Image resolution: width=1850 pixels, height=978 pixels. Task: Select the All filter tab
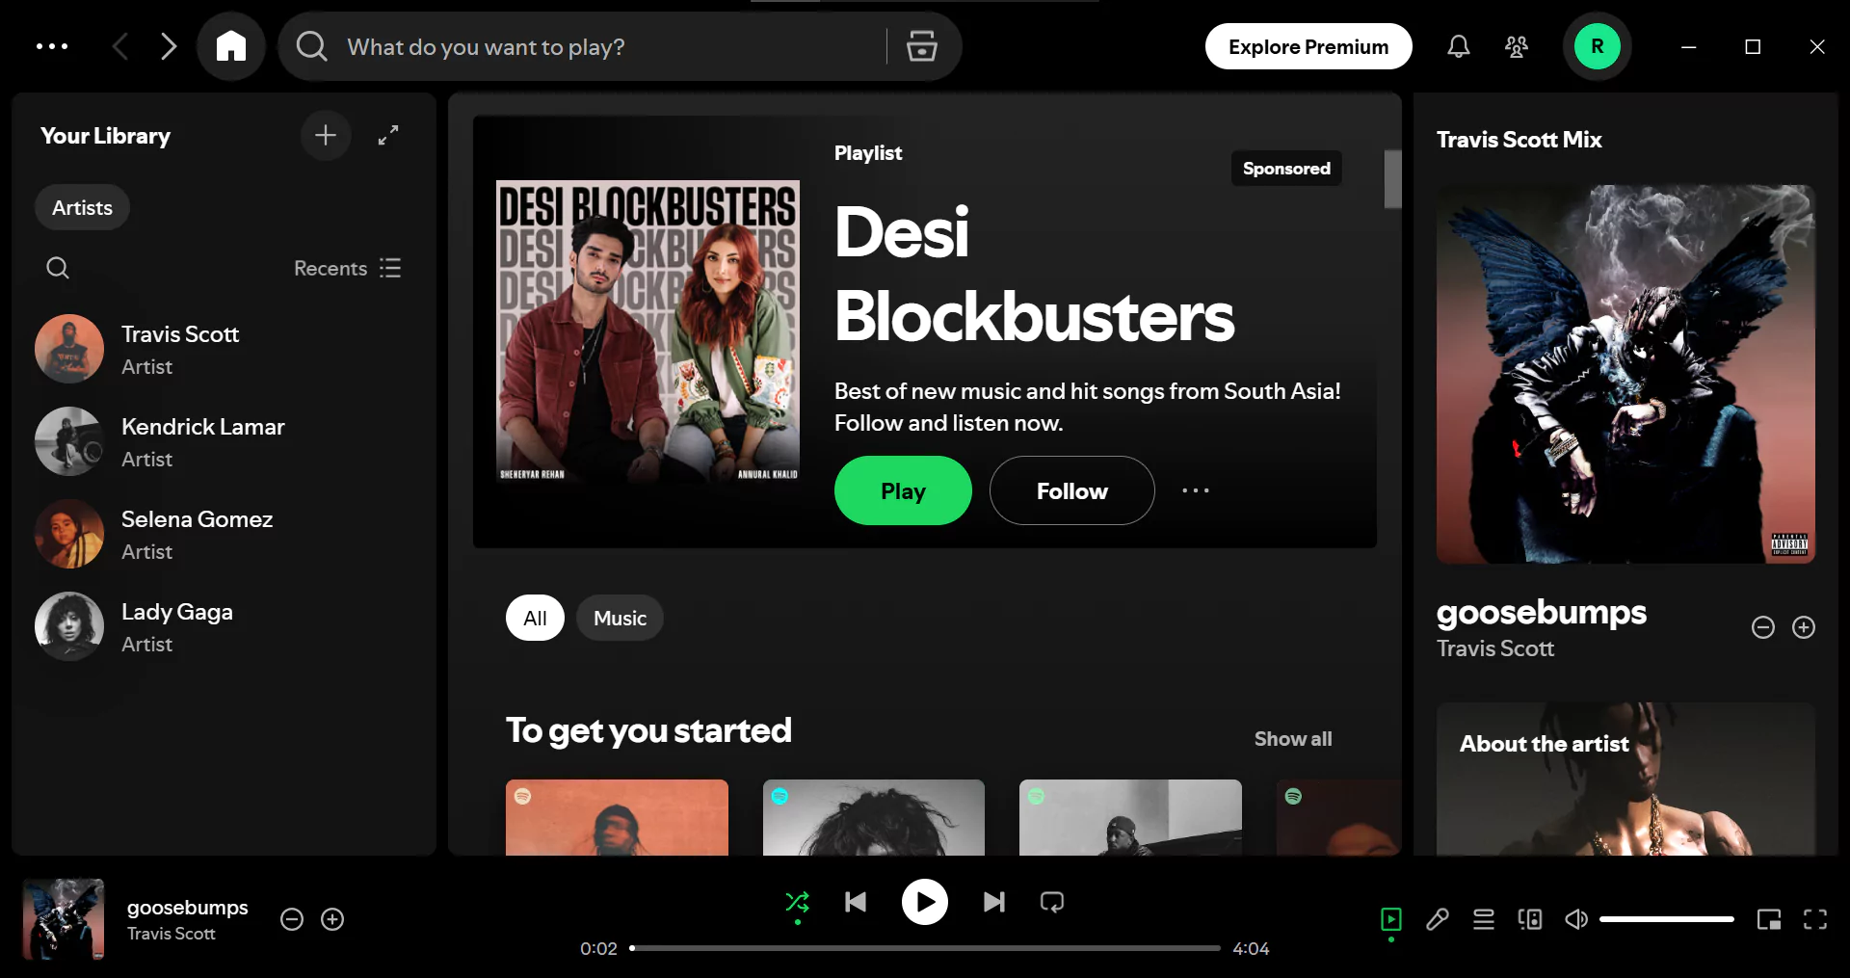click(x=535, y=618)
